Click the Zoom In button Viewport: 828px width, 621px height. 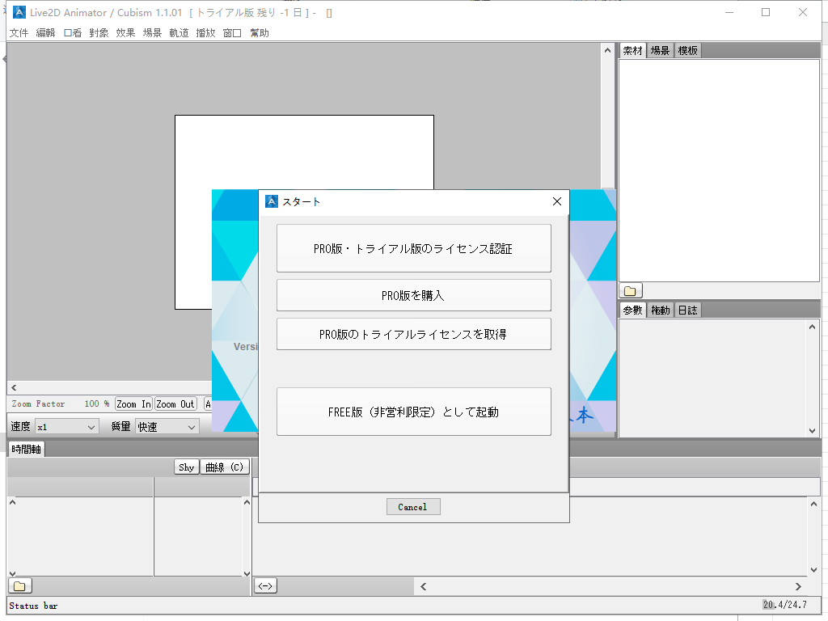click(x=133, y=403)
